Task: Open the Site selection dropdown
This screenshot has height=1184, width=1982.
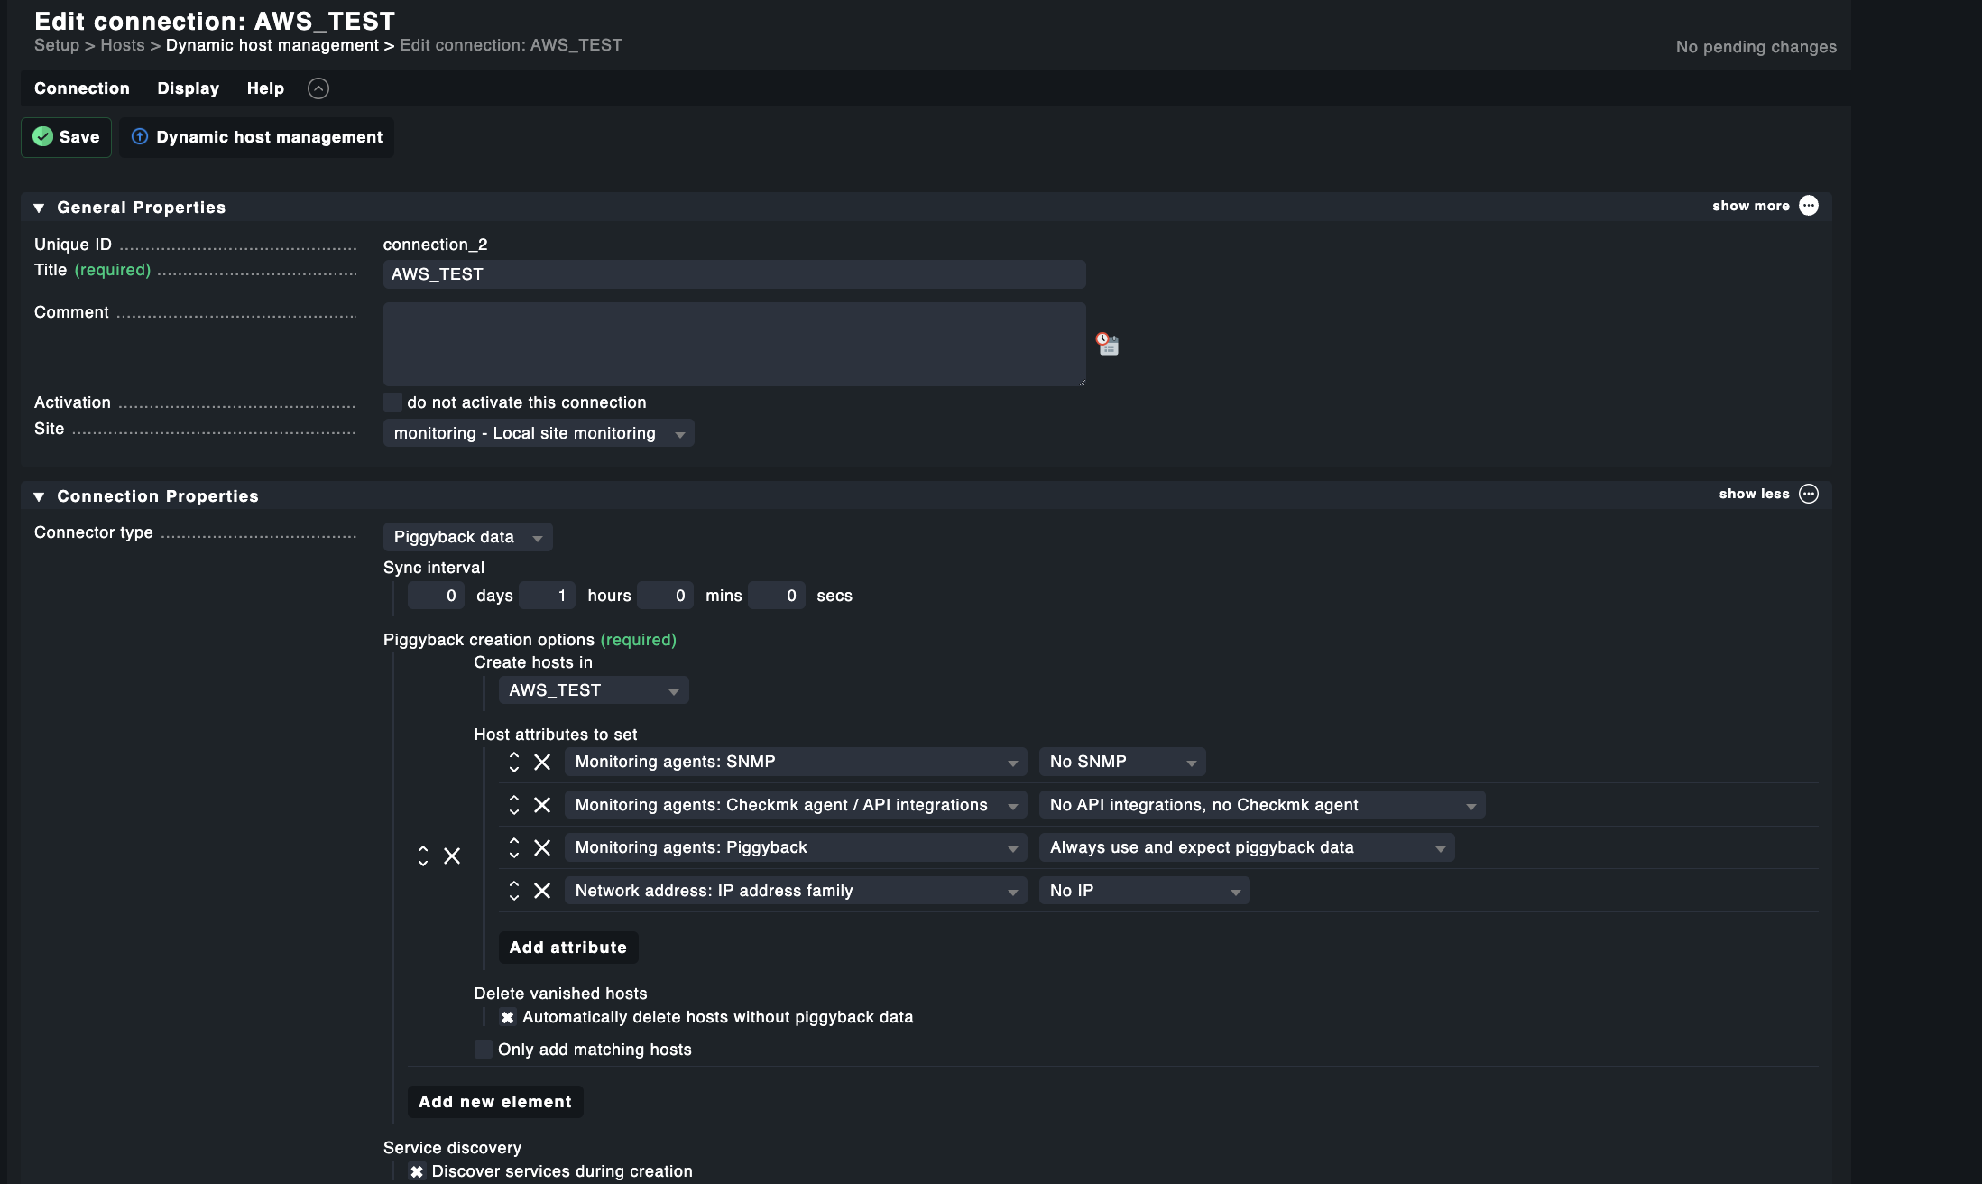Action: pos(538,433)
